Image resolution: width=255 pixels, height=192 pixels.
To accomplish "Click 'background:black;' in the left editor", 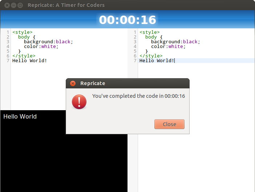I will pos(48,42).
